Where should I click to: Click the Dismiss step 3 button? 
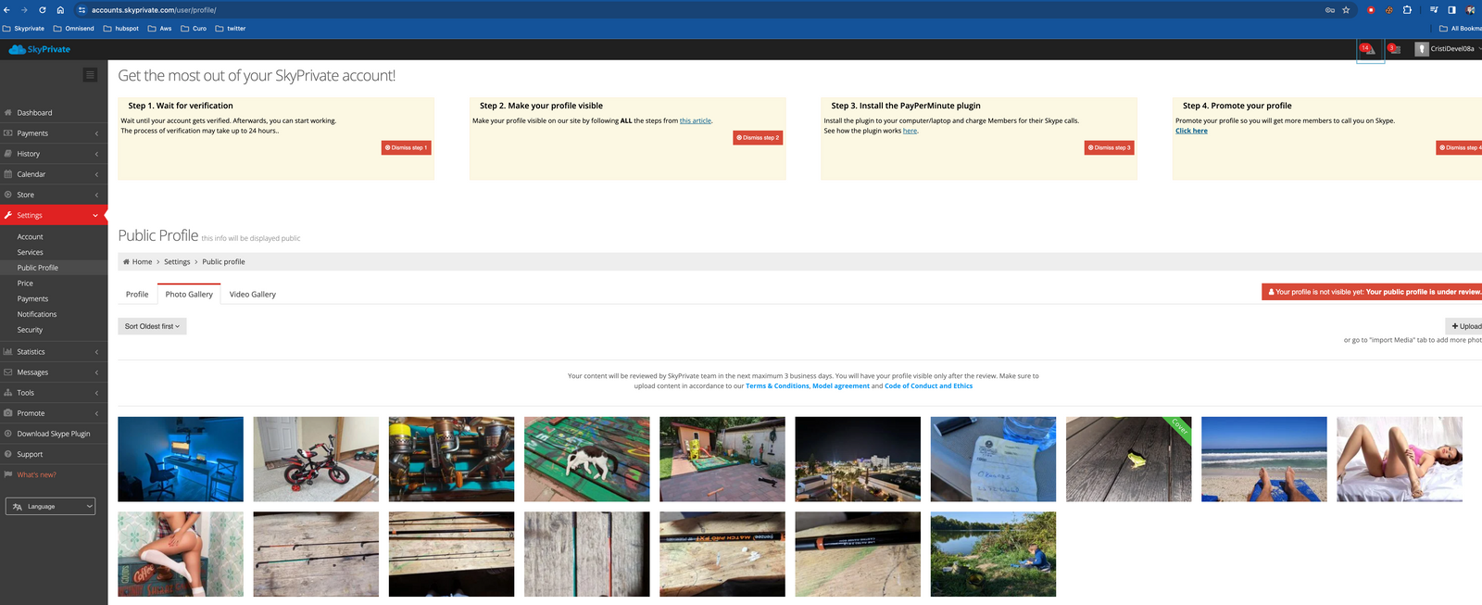coord(1110,147)
